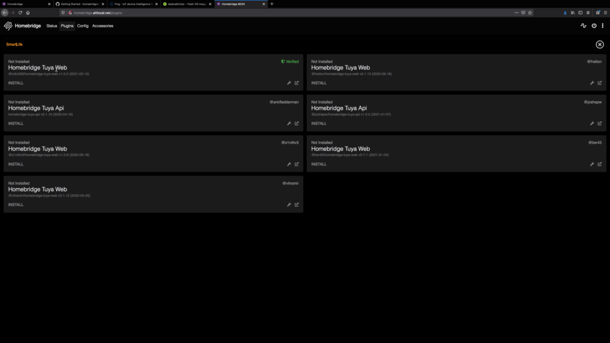Click @bsr43/homebridge-tuya-web v0.7.1 version text
This screenshot has height=343, width=610.
click(350, 155)
